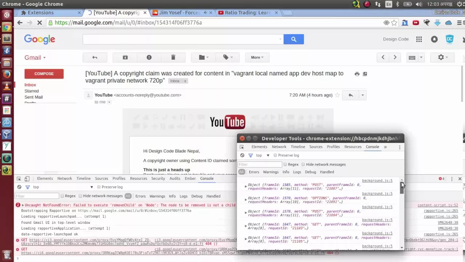
Task: Show details dropdown next to 'to me'
Action: [x=109, y=102]
